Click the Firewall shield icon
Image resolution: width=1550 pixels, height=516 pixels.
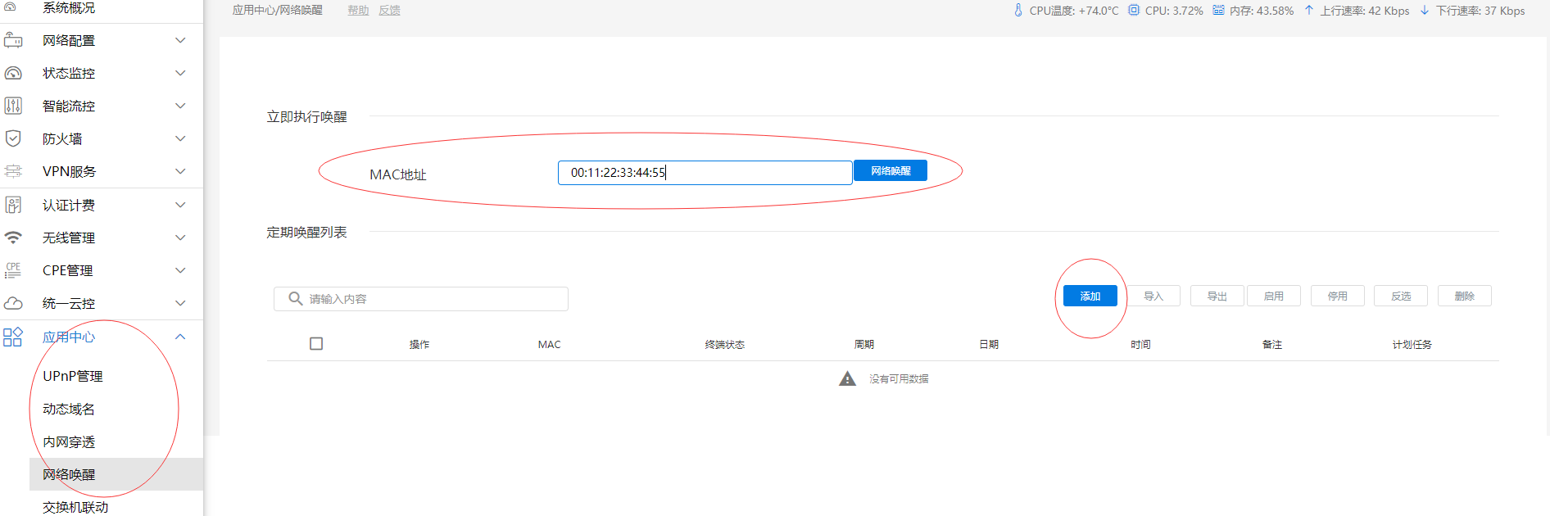pyautogui.click(x=13, y=138)
